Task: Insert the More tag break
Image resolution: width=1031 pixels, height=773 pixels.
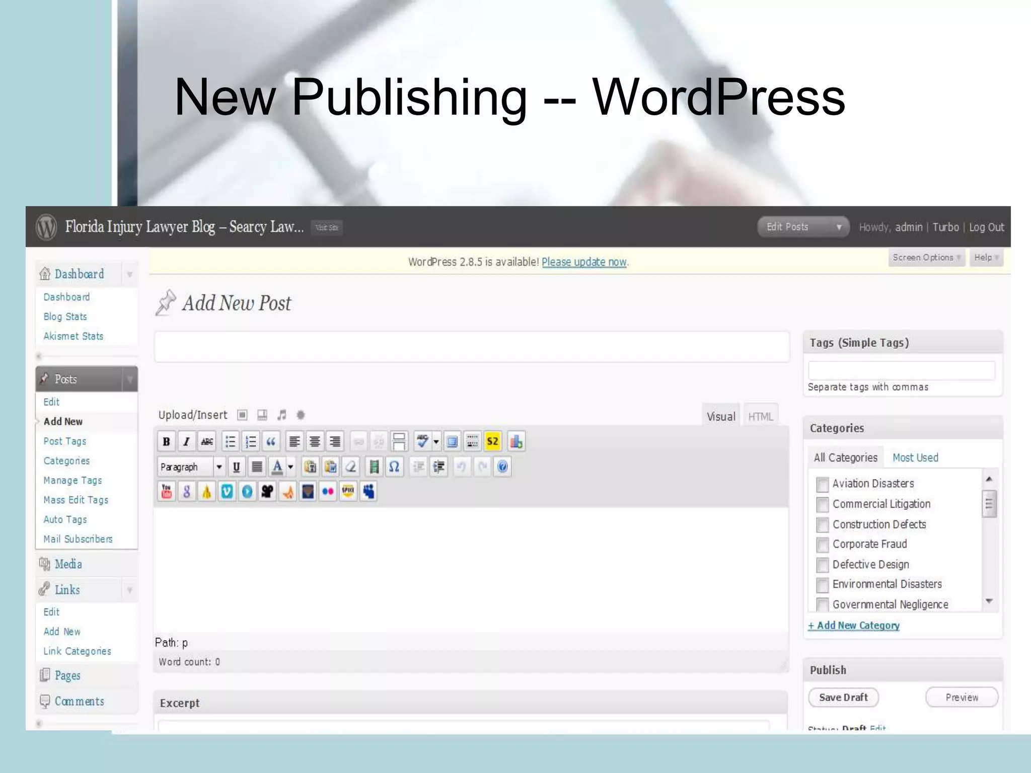Action: point(399,442)
